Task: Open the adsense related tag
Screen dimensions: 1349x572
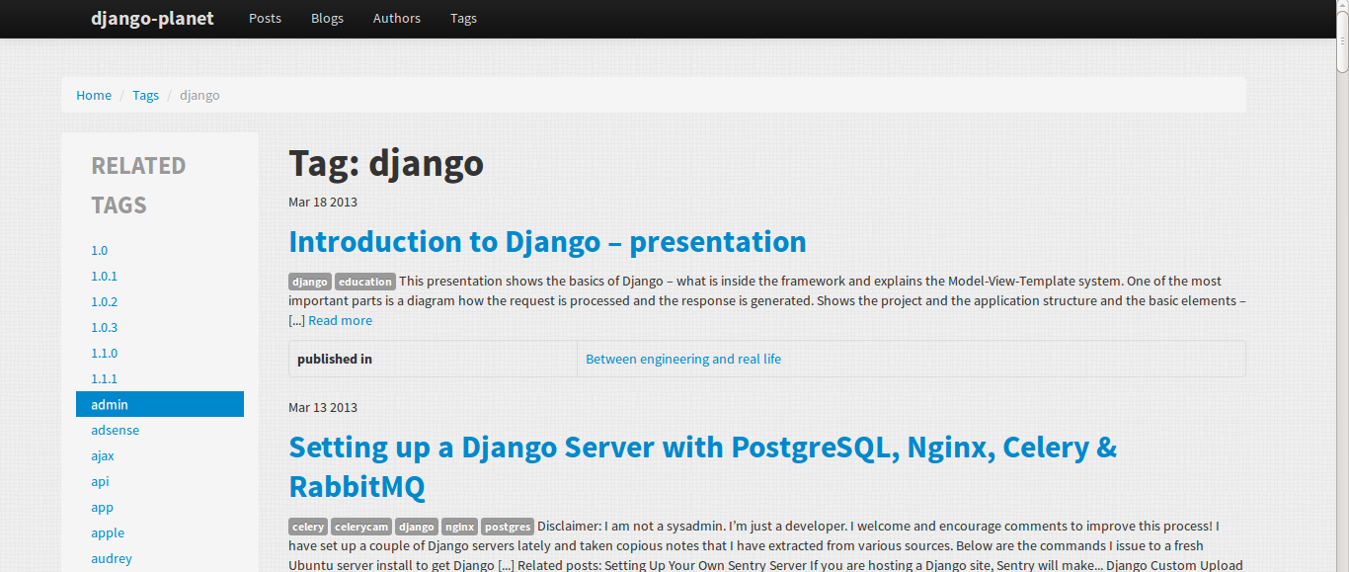Action: click(160, 430)
